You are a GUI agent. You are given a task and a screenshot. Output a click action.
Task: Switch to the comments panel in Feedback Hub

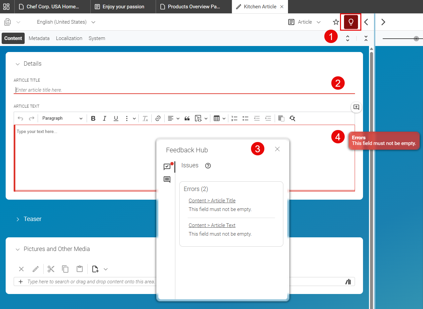tap(167, 179)
